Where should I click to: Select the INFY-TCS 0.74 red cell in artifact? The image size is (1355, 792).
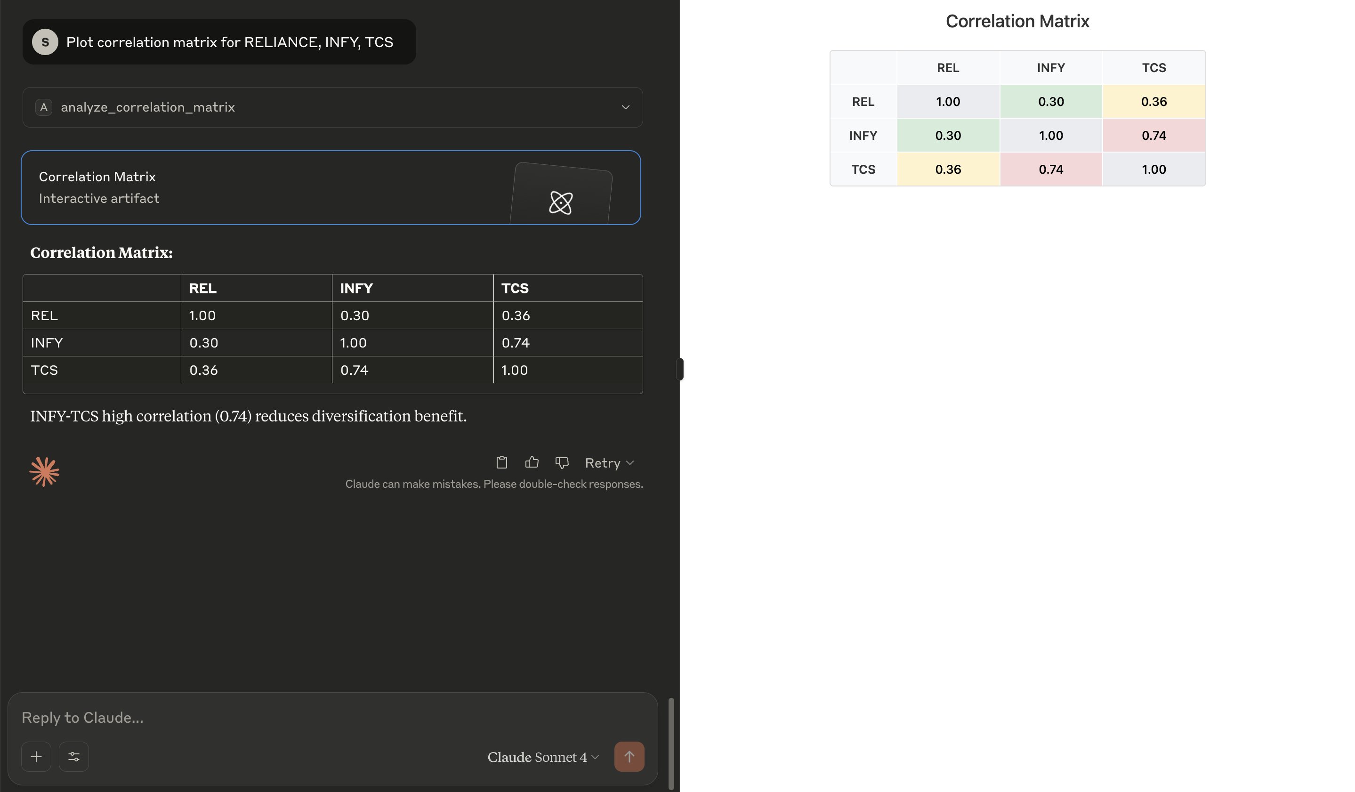pos(1154,136)
